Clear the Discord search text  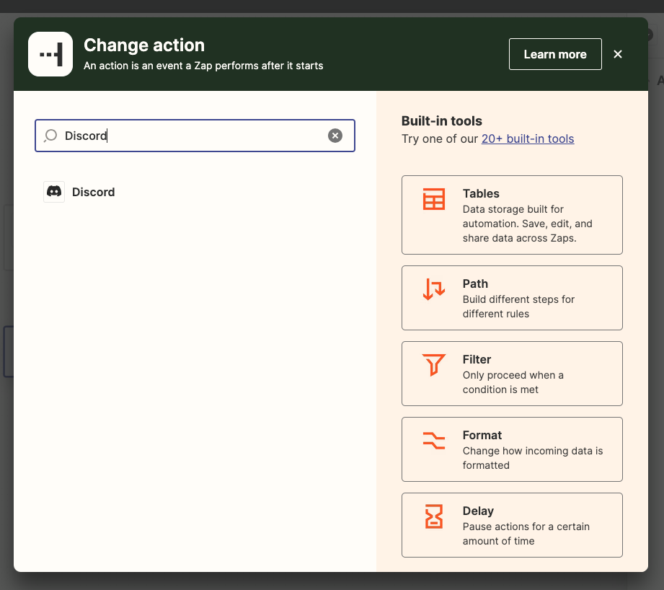point(335,136)
